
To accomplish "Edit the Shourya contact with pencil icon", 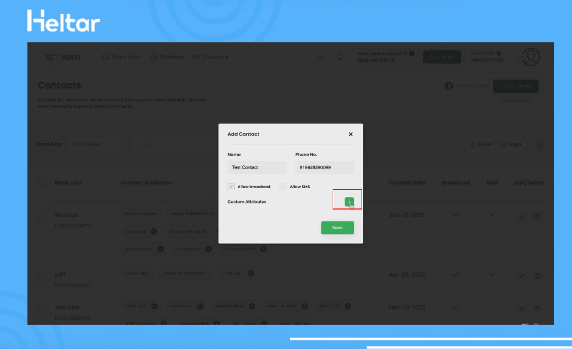I will tap(522, 217).
